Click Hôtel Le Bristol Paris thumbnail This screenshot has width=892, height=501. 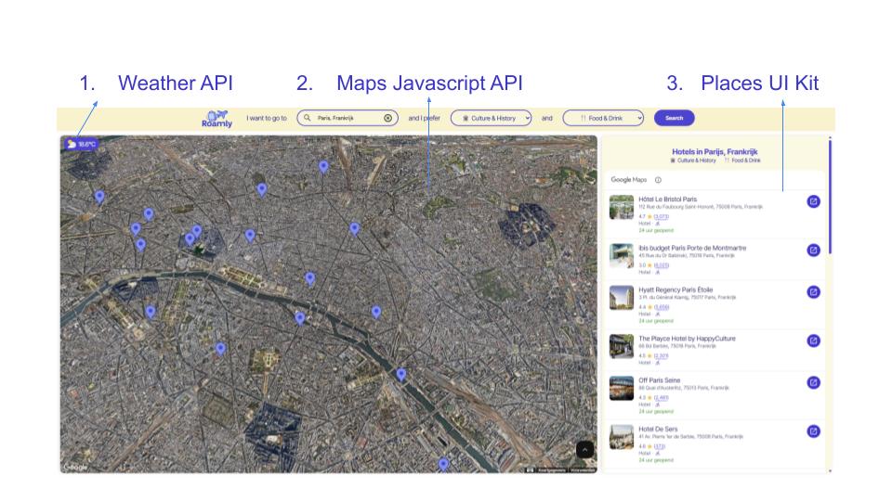tap(622, 207)
